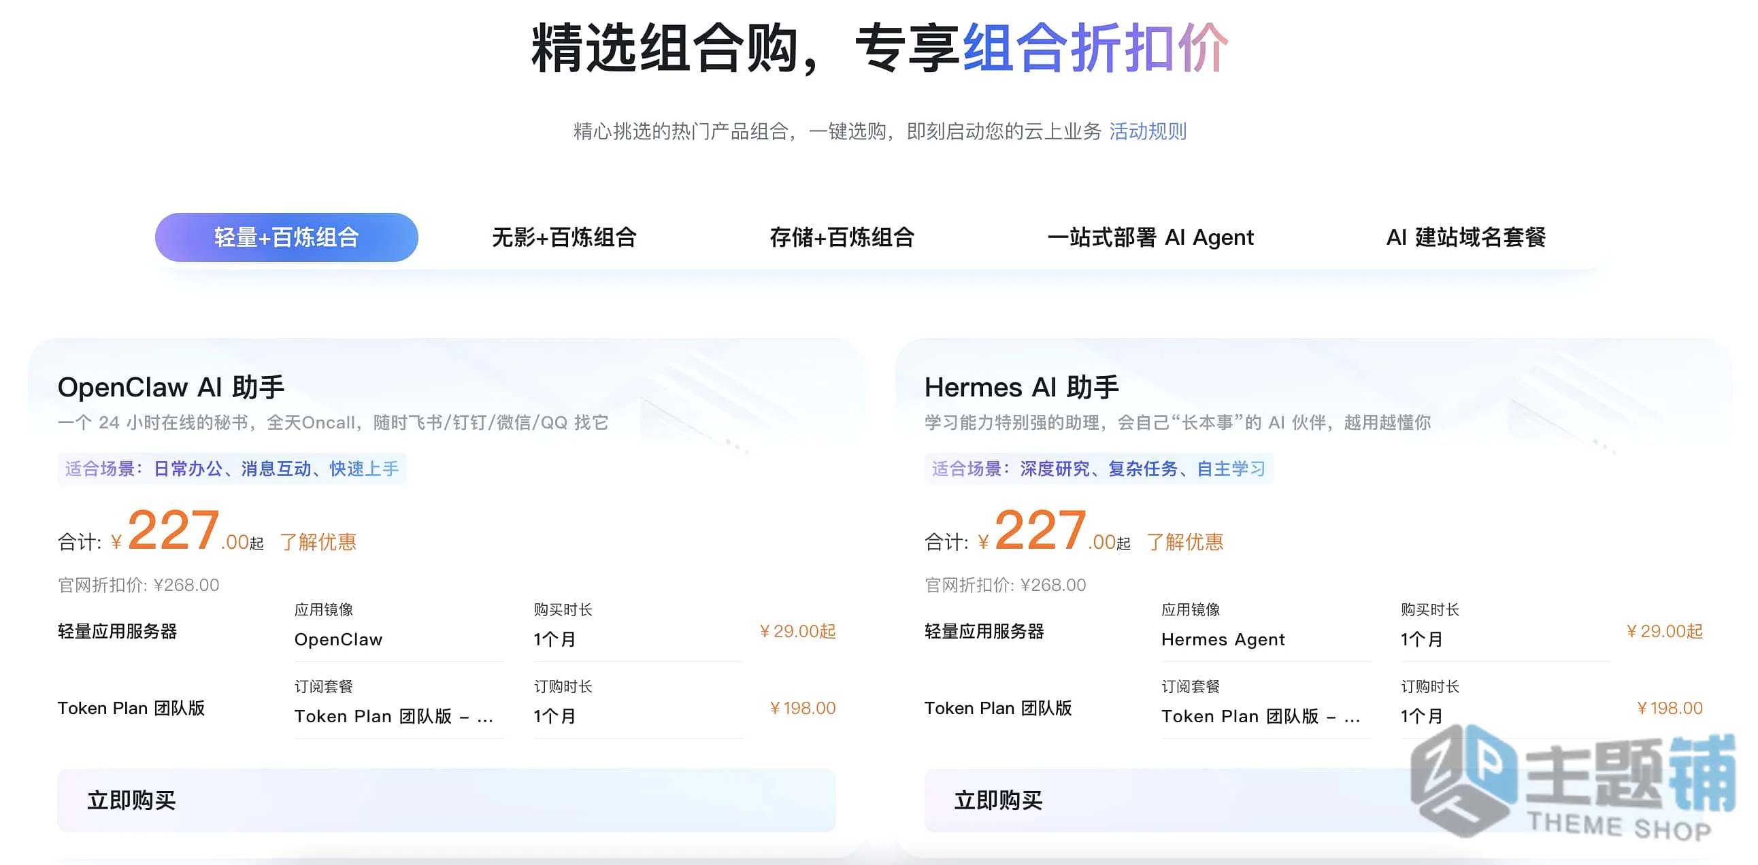
Task: Switch to 一站式部署 AI Agent tab
Action: point(1150,237)
